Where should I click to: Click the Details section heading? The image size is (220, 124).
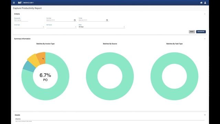coord(18,115)
